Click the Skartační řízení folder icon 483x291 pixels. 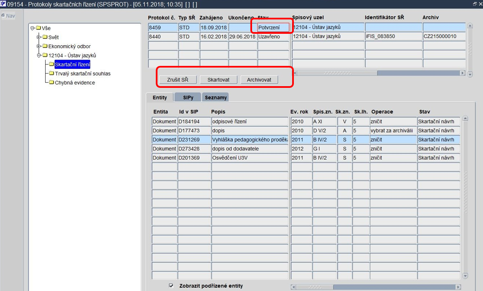(52, 64)
